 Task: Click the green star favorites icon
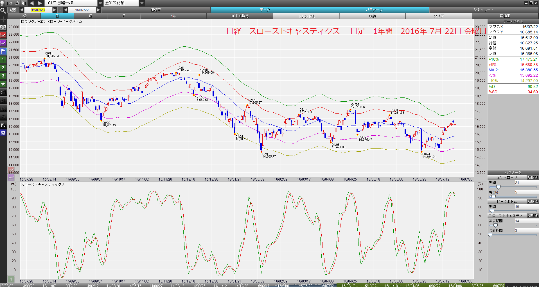point(3,84)
